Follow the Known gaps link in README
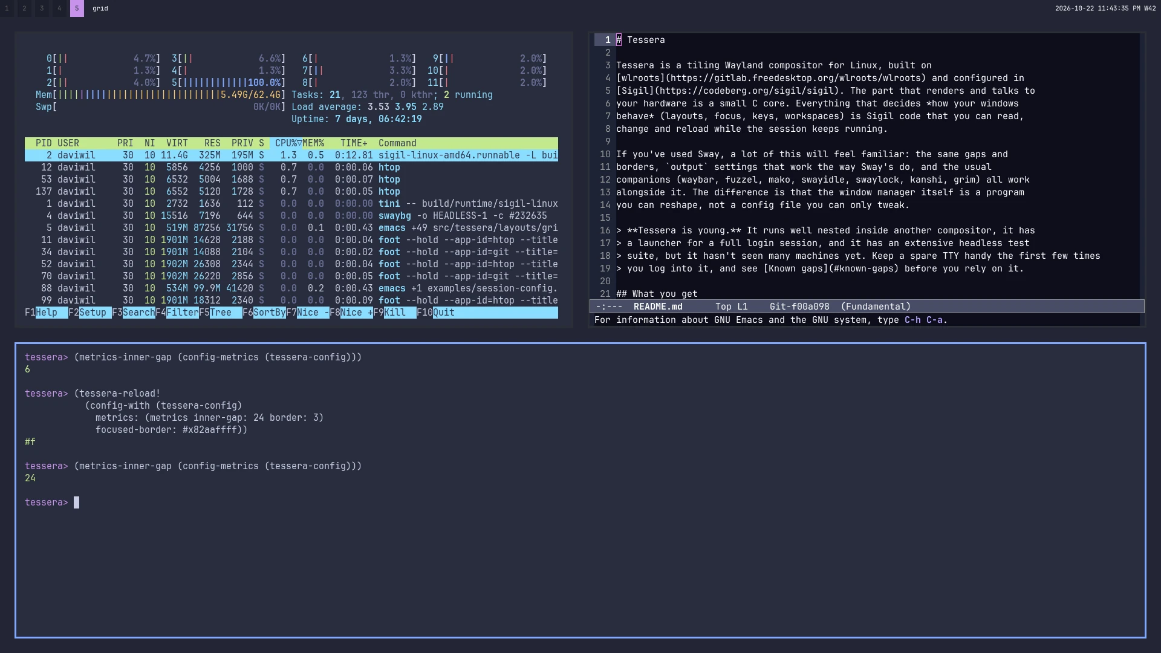1161x653 pixels. [831, 268]
